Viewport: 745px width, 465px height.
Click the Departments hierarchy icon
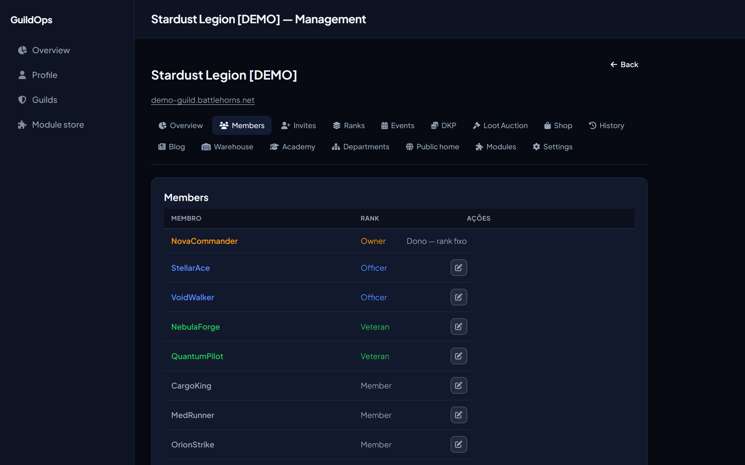tap(336, 147)
